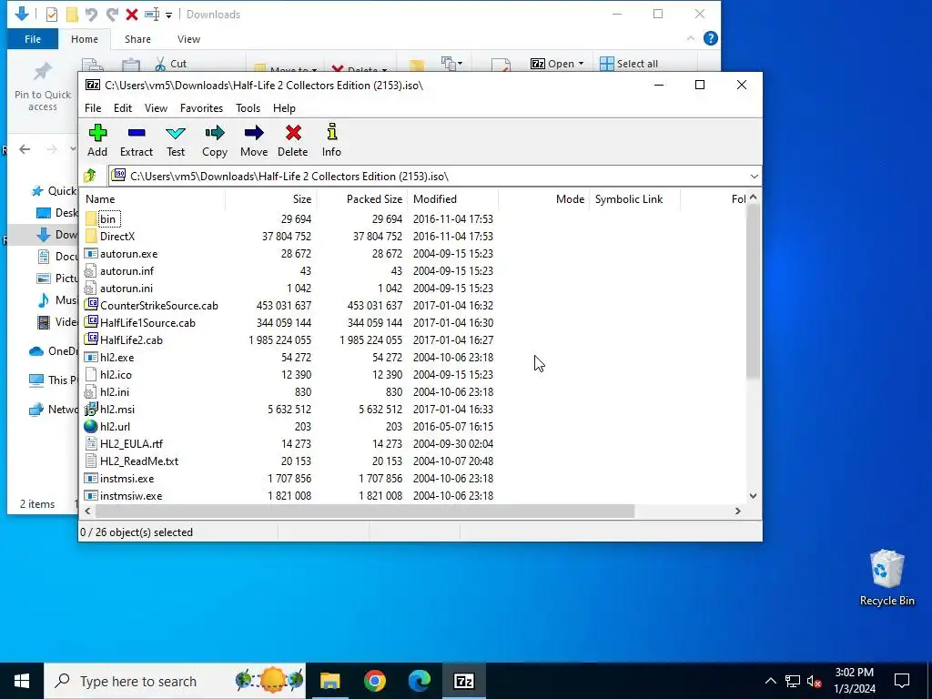Screen dimensions: 932x699
Task: Click the vertical scrollbar down arrow
Action: tap(753, 496)
